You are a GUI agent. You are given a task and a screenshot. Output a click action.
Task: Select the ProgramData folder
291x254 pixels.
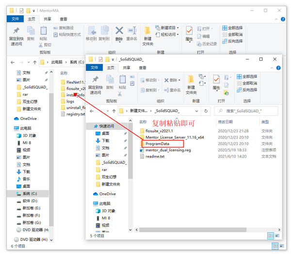tap(157, 144)
